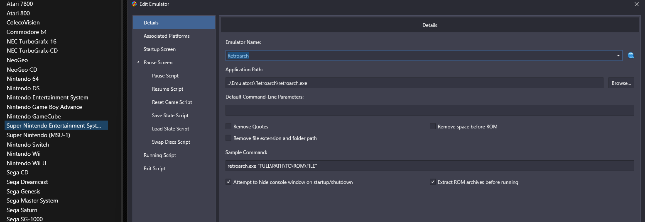Check Remove file extension and folder path
Screen dimensions: 645x222
point(228,138)
